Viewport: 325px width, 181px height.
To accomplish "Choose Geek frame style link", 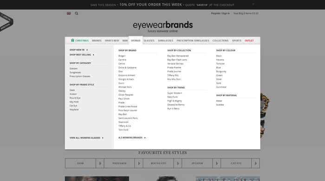I will coord(72,90).
